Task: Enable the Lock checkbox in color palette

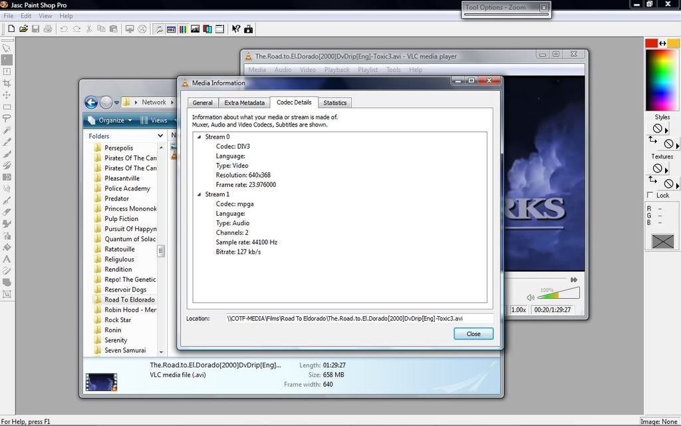Action: 650,195
